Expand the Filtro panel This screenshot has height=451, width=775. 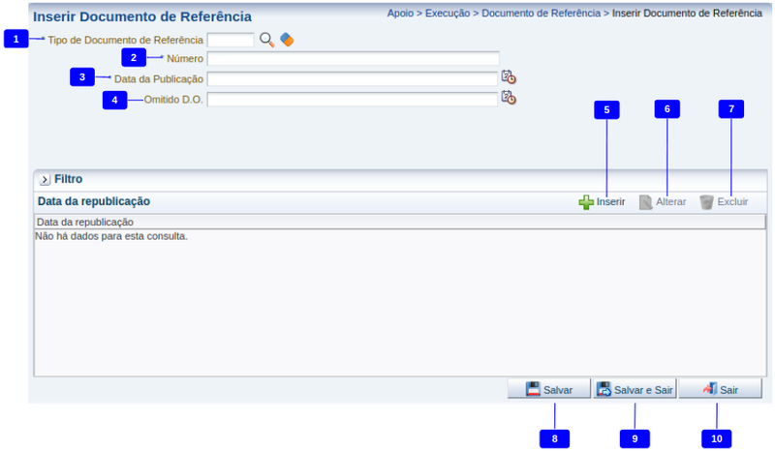coord(45,179)
